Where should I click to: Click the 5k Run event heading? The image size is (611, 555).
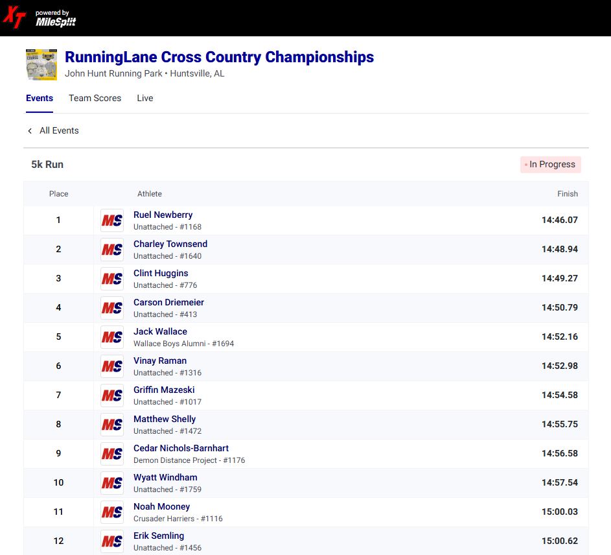point(47,165)
